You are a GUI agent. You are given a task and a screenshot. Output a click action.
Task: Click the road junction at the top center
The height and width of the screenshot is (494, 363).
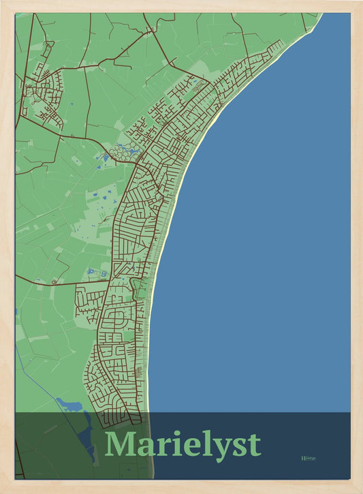(x=151, y=31)
